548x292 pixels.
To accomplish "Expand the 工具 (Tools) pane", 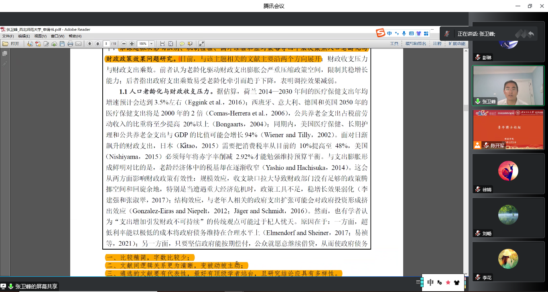I will (394, 44).
